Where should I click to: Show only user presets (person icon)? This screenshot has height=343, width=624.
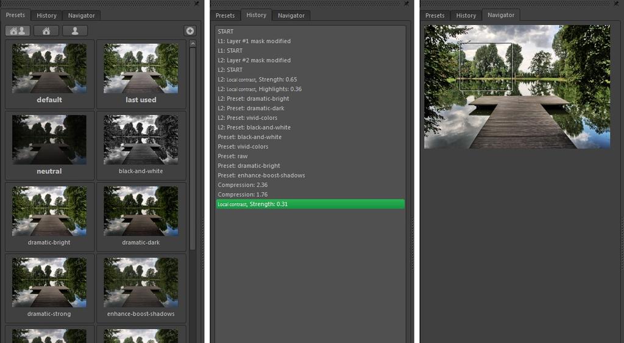point(75,30)
